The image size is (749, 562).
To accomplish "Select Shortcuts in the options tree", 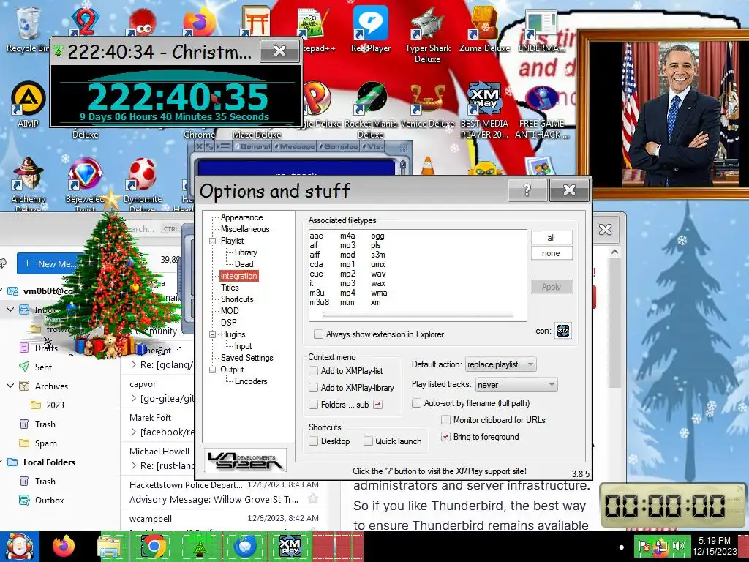I will [237, 299].
